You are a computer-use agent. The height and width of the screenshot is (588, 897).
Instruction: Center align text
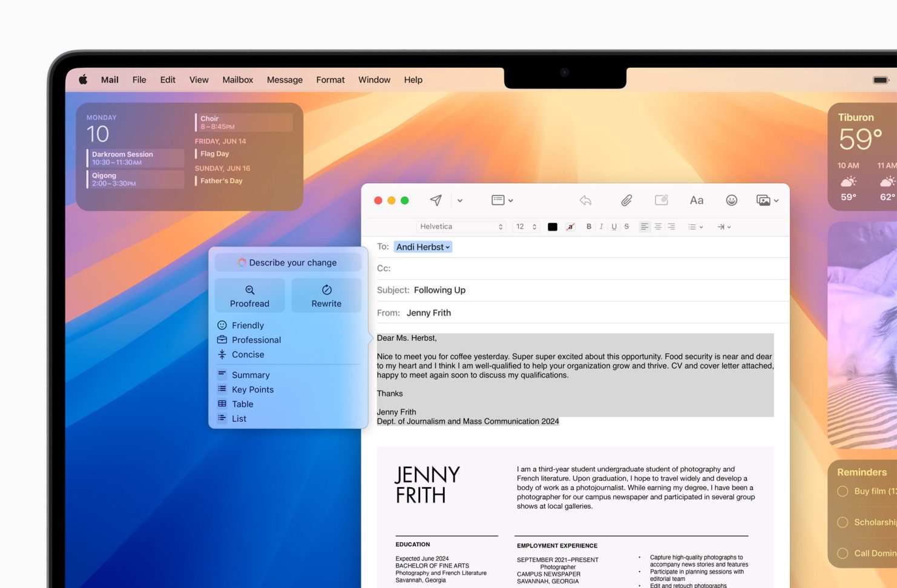point(658,227)
